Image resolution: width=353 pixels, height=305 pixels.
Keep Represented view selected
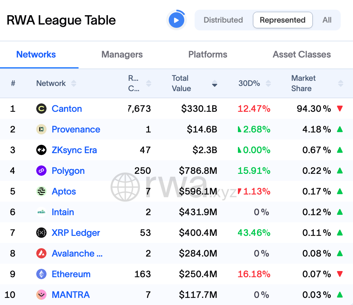[x=283, y=20]
